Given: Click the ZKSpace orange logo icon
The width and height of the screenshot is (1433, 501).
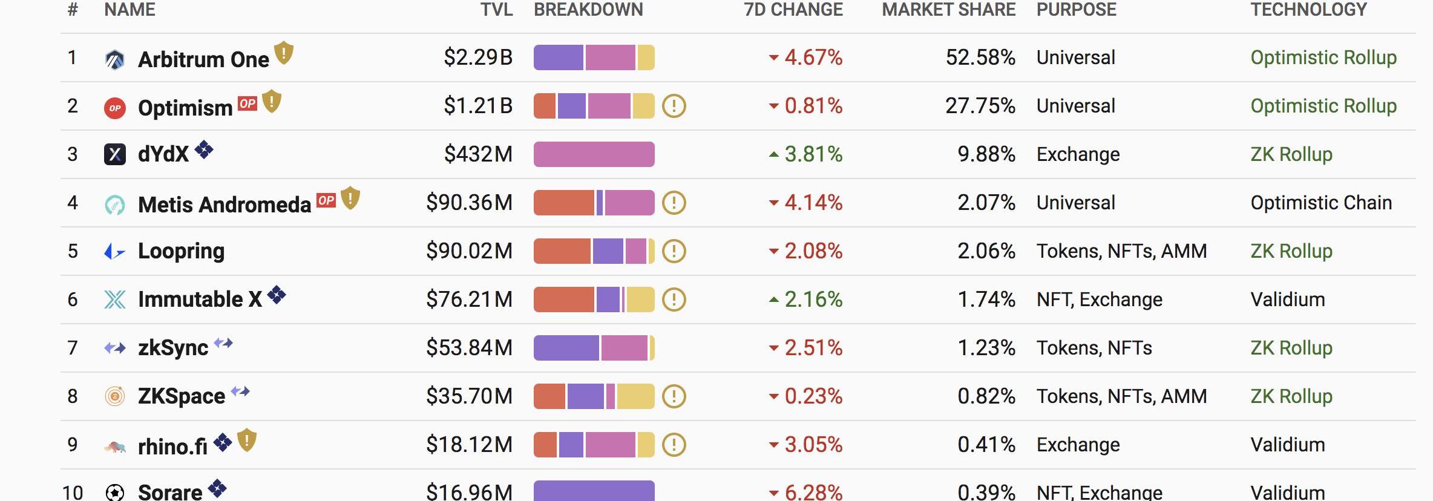Looking at the screenshot, I should click(114, 396).
